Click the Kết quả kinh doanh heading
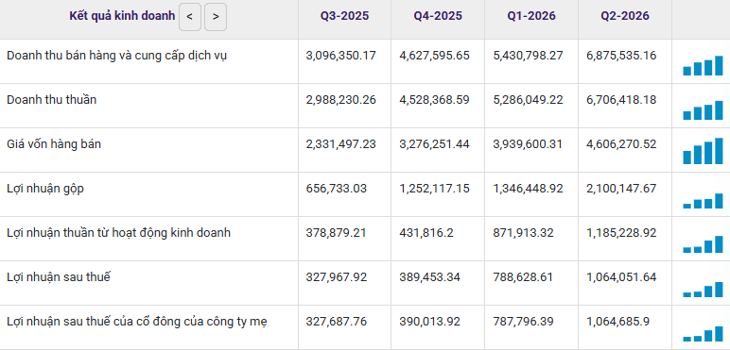 point(122,16)
